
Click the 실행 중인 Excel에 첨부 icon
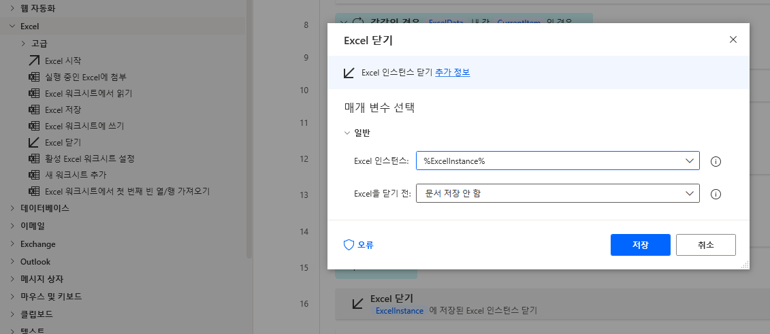(34, 77)
